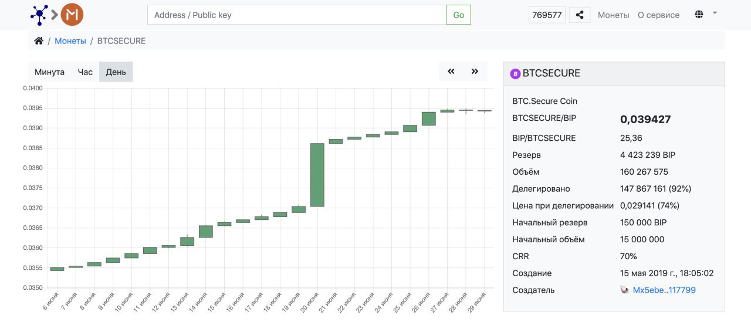
Task: Click Монеты breadcrumb link
Action: 70,40
